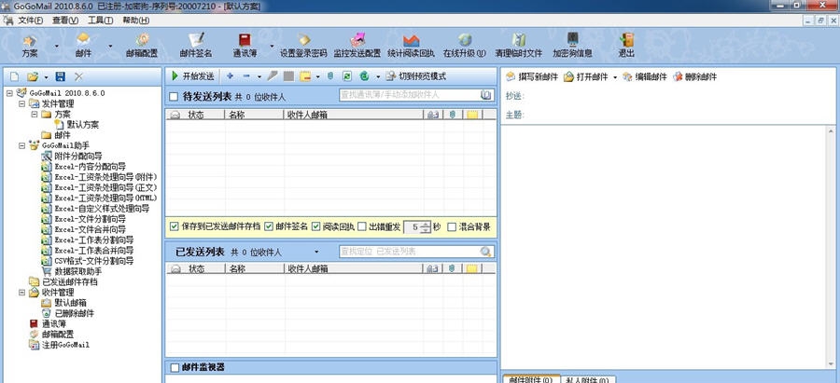Open the 通讯簿 toolbar icon
This screenshot has width=840, height=383.
[245, 45]
